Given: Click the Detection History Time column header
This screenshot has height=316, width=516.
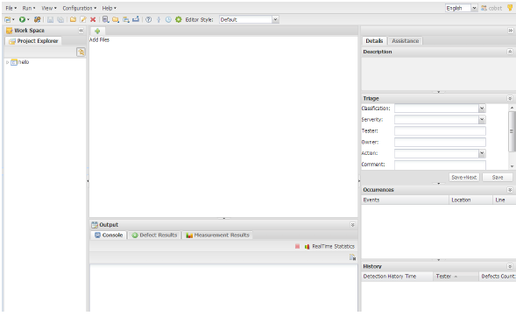Looking at the screenshot, I should tap(397, 277).
